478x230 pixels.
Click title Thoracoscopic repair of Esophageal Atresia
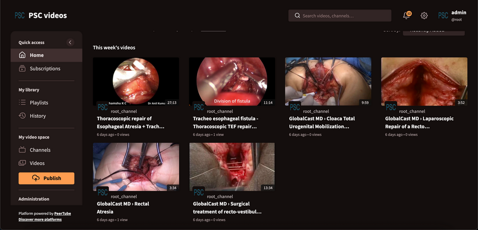coord(130,122)
